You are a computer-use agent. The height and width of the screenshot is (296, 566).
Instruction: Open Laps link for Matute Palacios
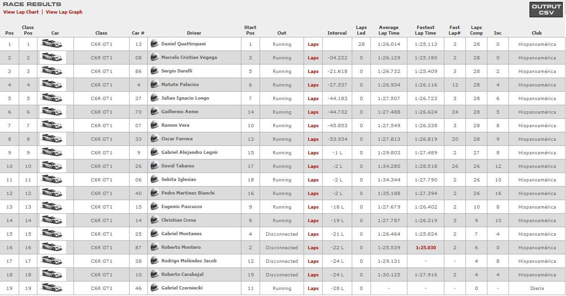313,85
